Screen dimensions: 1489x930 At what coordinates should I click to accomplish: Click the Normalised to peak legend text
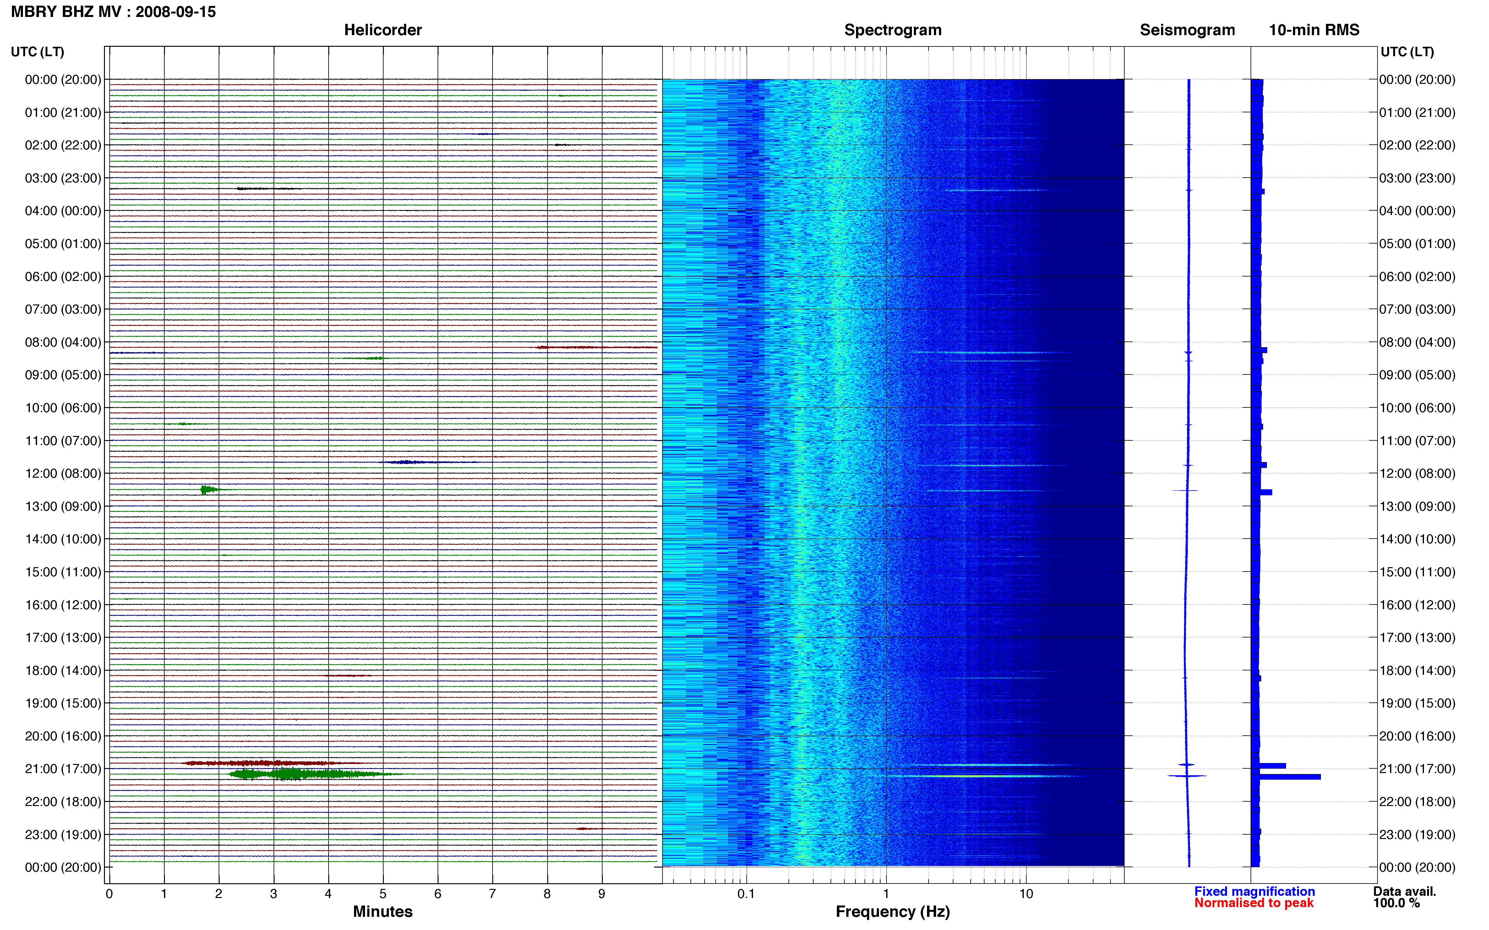click(x=1253, y=903)
